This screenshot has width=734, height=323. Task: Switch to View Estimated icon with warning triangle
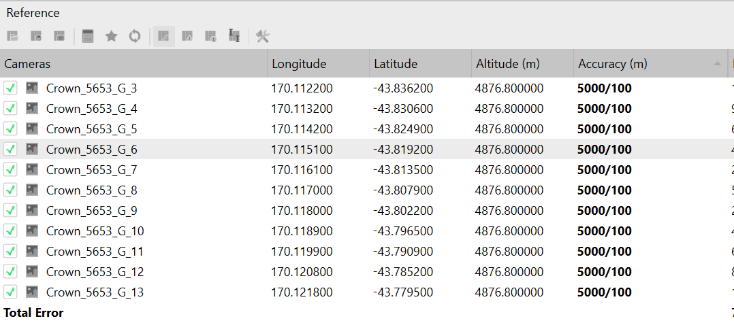tap(187, 36)
